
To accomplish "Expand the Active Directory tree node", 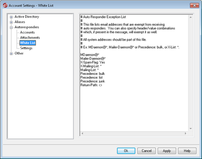I will pyautogui.click(x=11, y=17).
